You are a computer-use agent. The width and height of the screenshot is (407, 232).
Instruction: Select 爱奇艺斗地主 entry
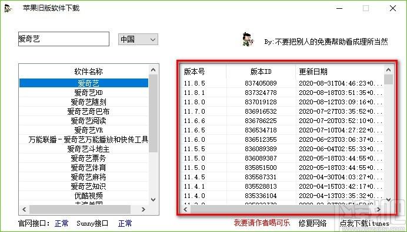[84, 149]
